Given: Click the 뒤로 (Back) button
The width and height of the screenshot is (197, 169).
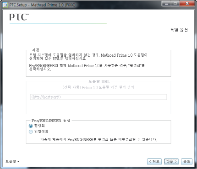Looking at the screenshot, I should (x=154, y=162).
